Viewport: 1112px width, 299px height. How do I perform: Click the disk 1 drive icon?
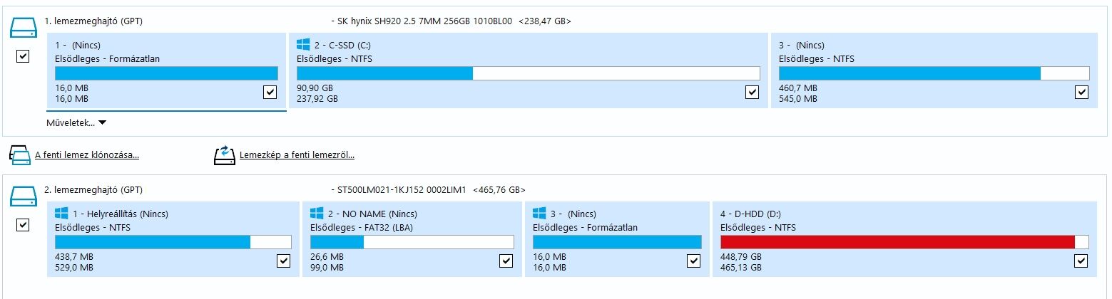[22, 28]
